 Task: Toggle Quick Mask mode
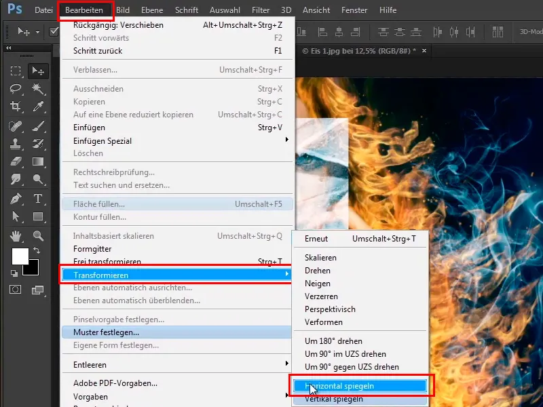15,290
